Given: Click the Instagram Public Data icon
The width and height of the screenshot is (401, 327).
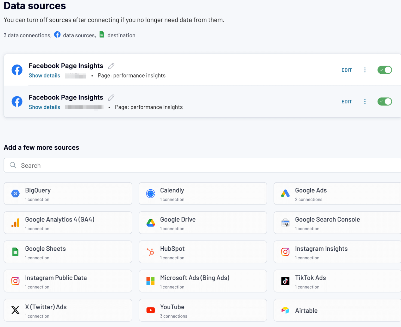Looking at the screenshot, I should 15,281.
